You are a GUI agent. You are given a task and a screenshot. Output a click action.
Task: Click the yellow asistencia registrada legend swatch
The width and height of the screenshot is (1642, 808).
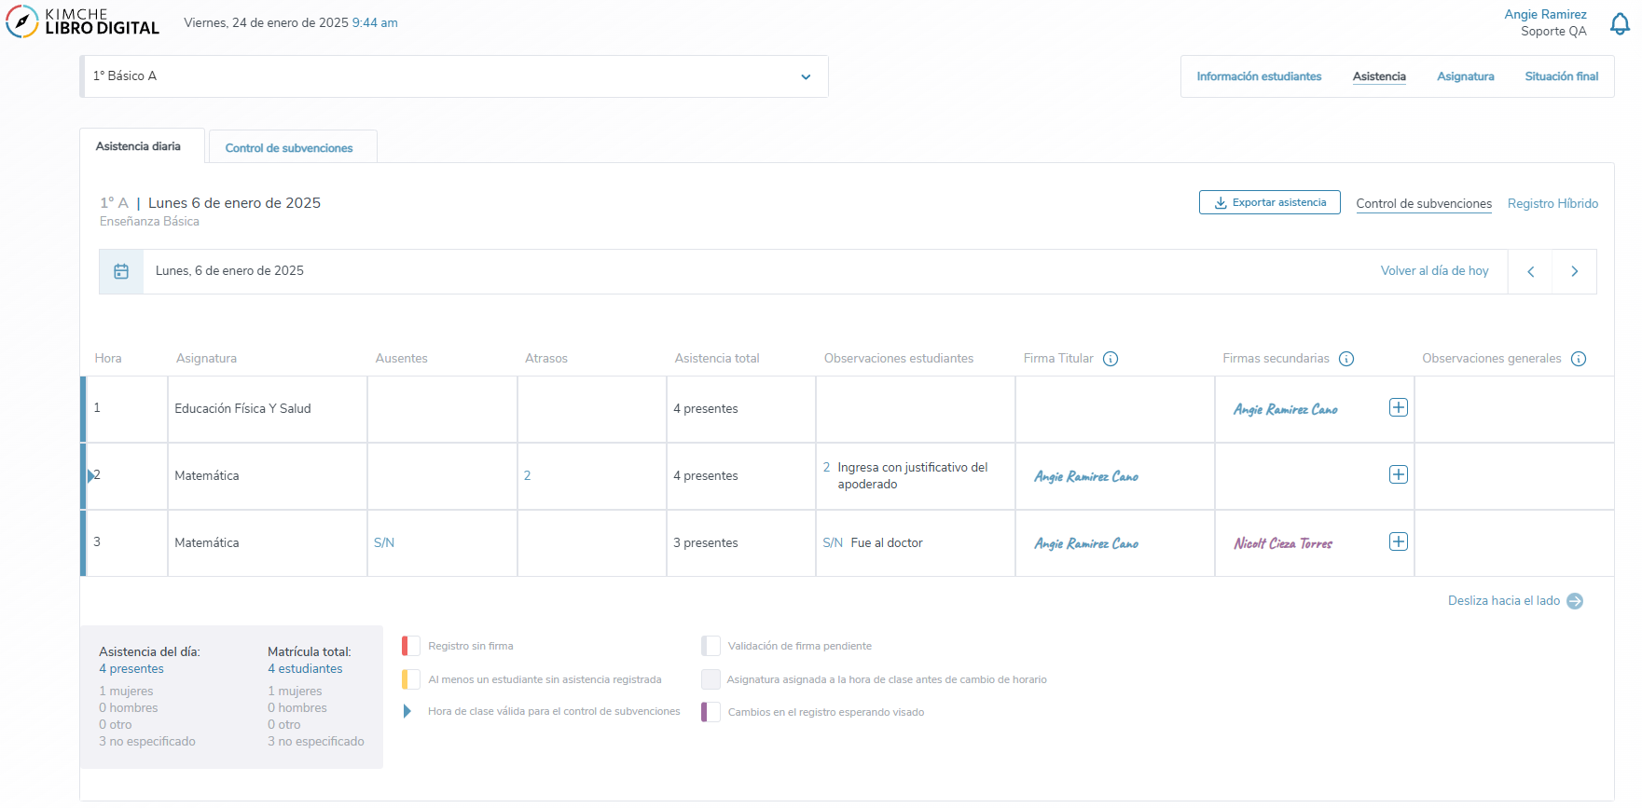[410, 679]
